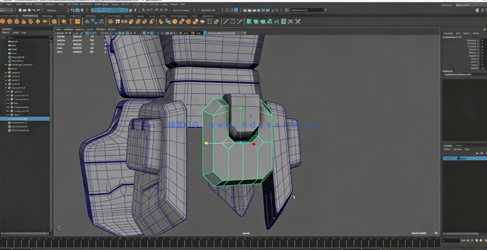Click the polygon sphere icon on the shelf
487x250 pixels.
2,21
